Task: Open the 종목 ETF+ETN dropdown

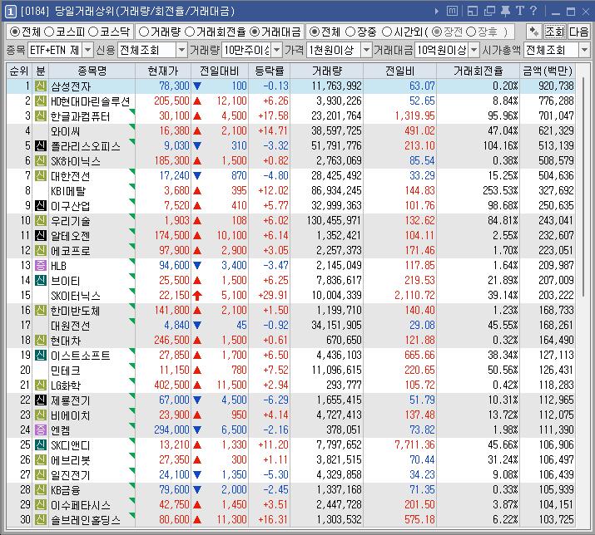Action: click(87, 50)
